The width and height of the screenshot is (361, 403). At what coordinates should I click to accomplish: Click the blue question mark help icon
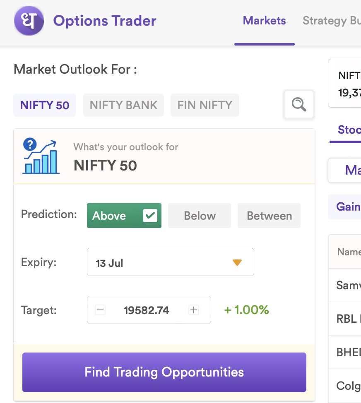coord(30,144)
